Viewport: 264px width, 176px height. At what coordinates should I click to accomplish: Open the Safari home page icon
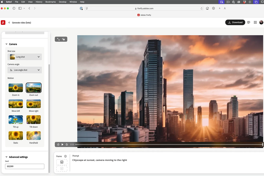coord(207,8)
